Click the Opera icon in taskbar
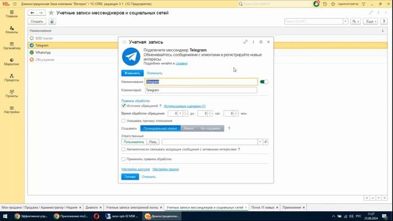Image resolution: width=393 pixels, height=221 pixels. tap(96, 216)
